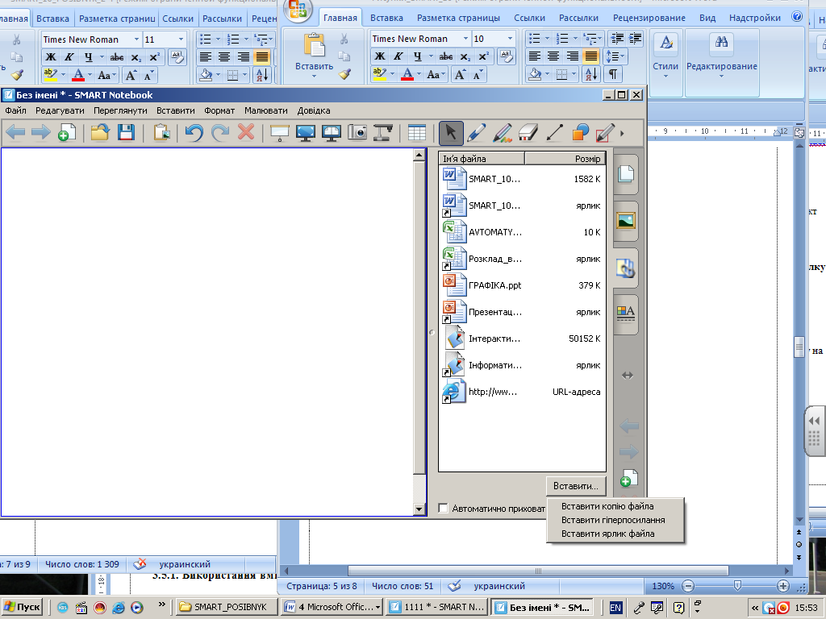Show the screen shade icon
Image resolution: width=826 pixels, height=619 pixels.
[x=279, y=133]
